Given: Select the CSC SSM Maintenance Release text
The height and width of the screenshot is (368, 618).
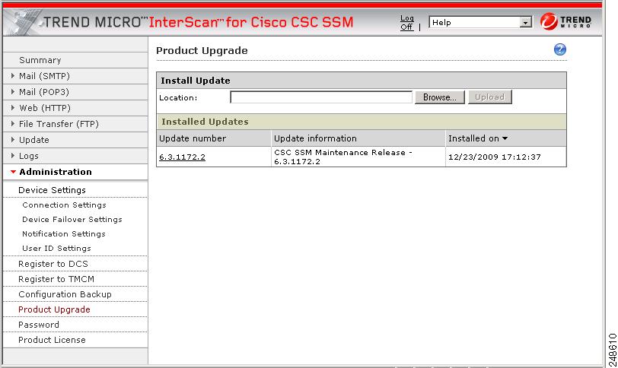Looking at the screenshot, I should point(343,157).
